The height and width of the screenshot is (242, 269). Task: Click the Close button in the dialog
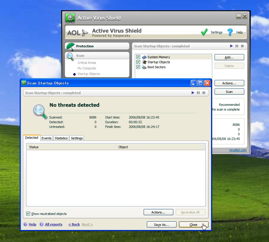[194, 225]
